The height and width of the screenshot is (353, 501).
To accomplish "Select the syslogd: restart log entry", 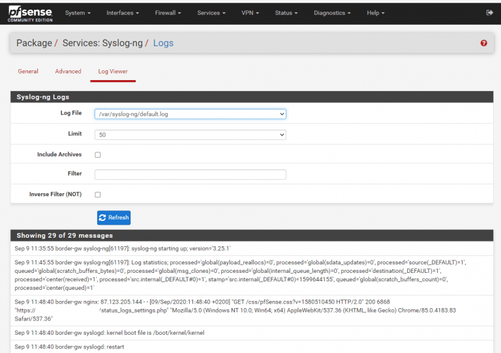I will [252, 346].
